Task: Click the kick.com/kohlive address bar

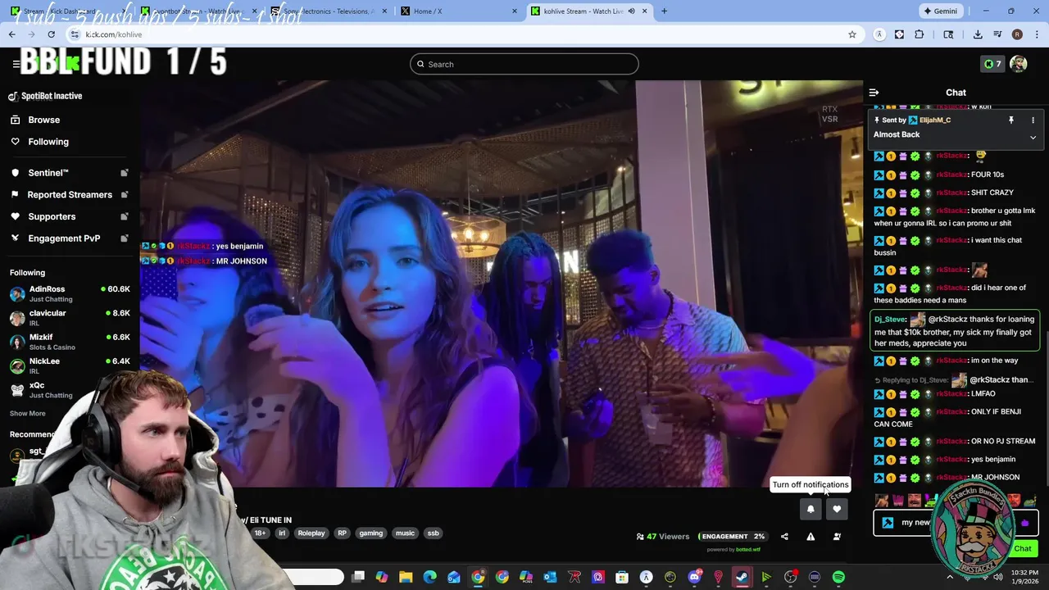Action: (459, 34)
